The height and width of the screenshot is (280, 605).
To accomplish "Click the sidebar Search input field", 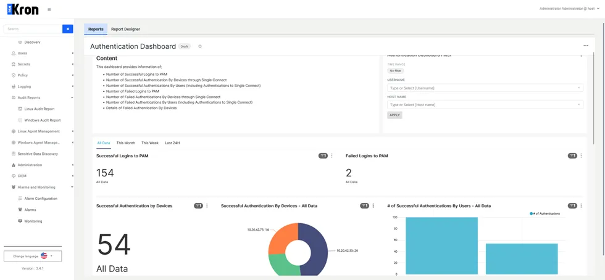I will (x=33, y=29).
